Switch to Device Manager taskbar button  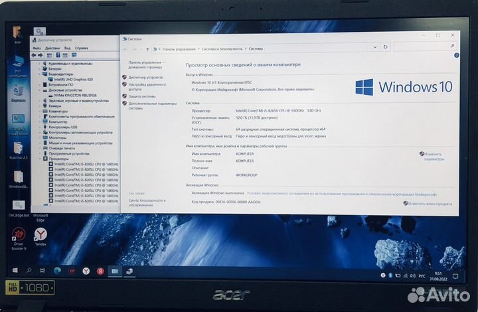(x=129, y=271)
